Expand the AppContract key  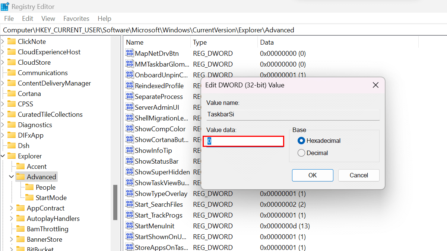click(x=12, y=208)
